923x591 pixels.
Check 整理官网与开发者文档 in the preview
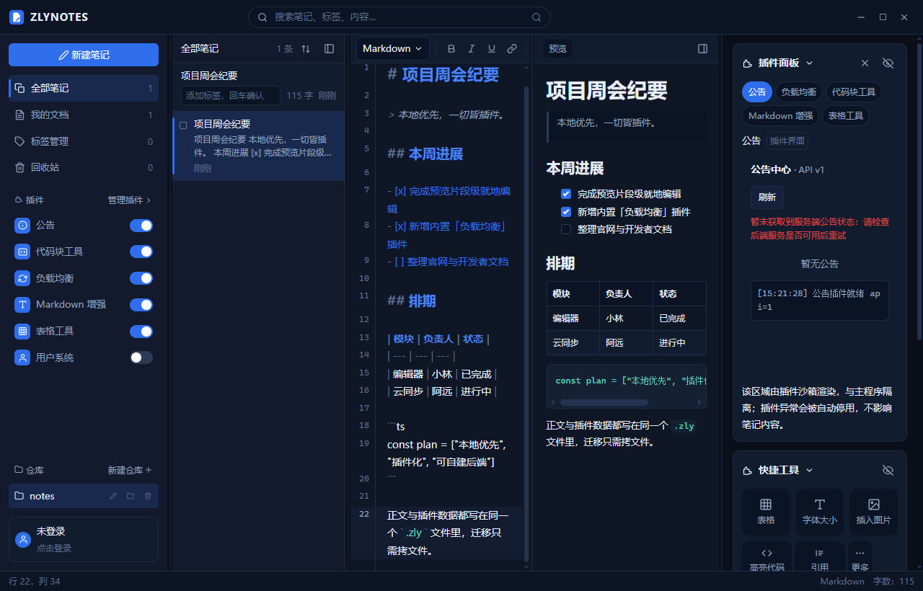click(x=566, y=229)
